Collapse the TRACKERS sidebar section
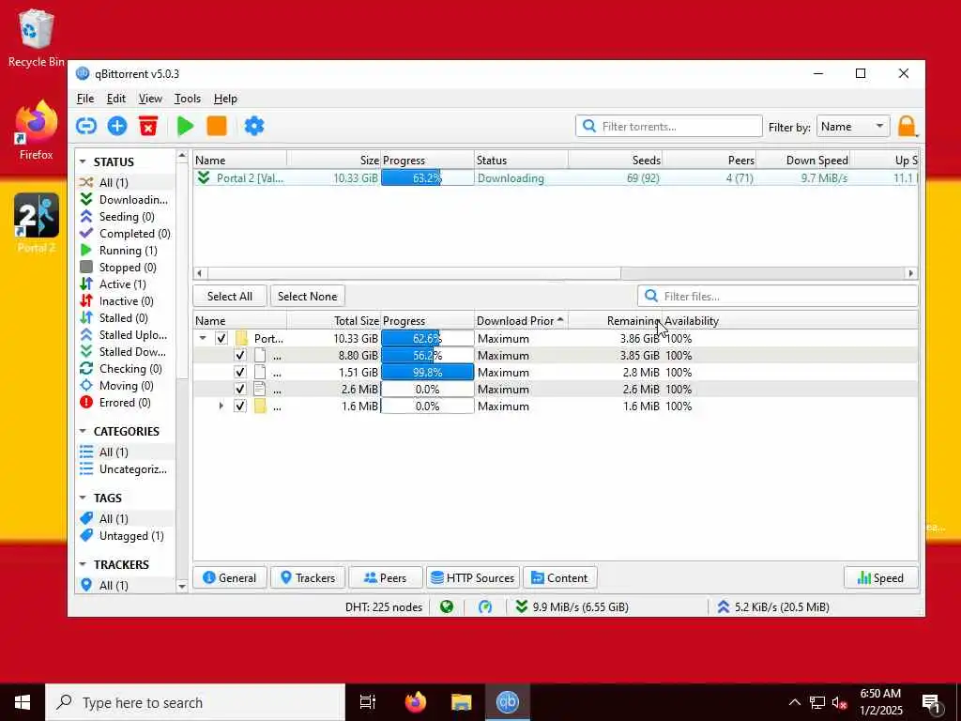Image resolution: width=961 pixels, height=721 pixels. tap(83, 564)
